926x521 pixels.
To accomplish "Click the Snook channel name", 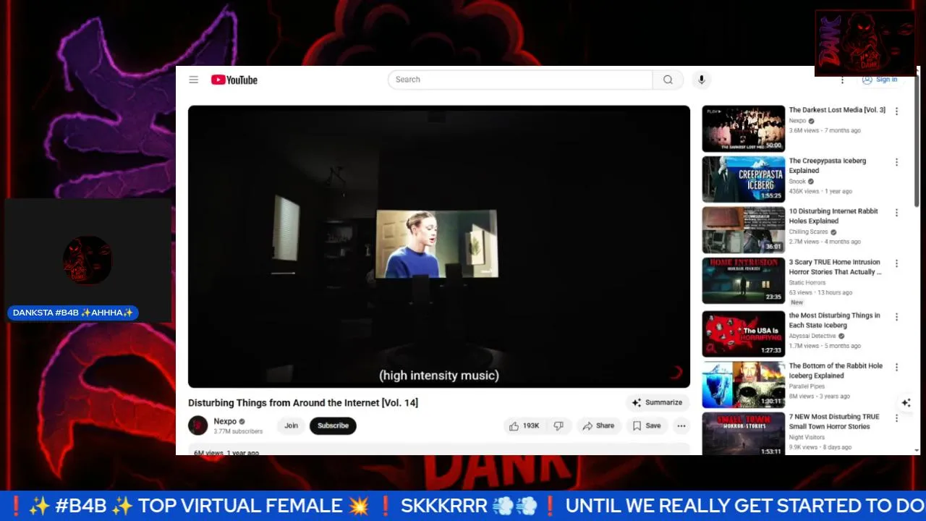I will (x=797, y=182).
